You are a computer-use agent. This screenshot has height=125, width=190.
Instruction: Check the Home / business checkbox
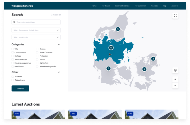[x=37, y=52]
